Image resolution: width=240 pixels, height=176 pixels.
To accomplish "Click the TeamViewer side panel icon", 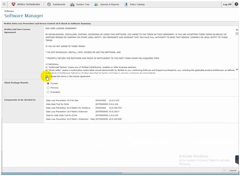I will click(238, 159).
